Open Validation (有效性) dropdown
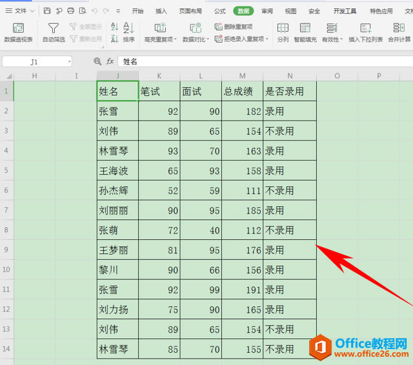The height and width of the screenshot is (365, 413). pos(332,33)
